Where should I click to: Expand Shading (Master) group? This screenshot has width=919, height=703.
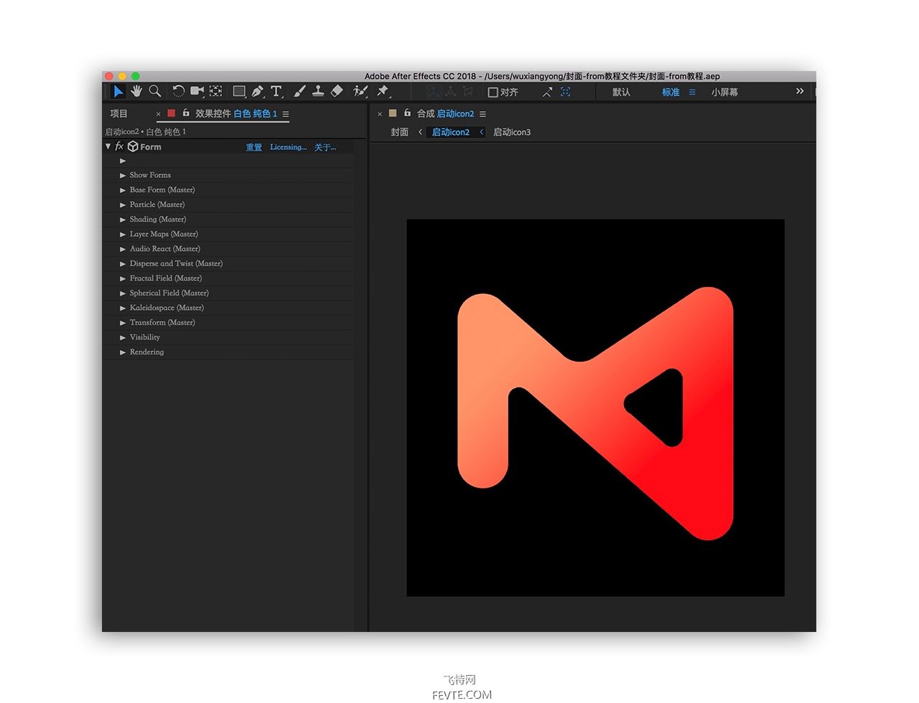pos(123,220)
